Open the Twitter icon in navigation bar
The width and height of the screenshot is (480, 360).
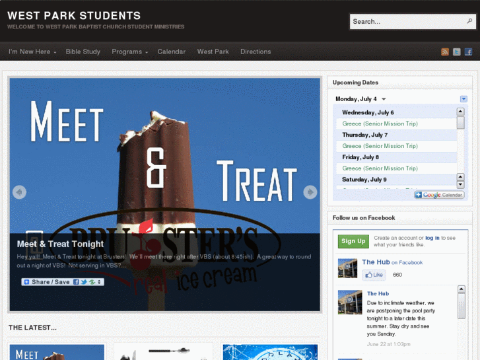pos(456,52)
